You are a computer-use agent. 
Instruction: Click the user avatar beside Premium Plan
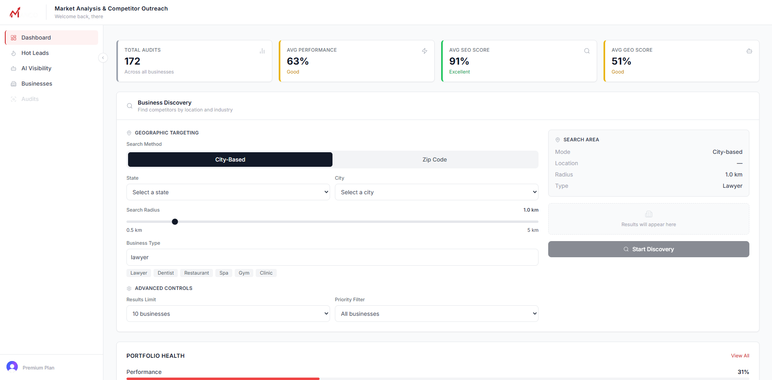(12, 367)
